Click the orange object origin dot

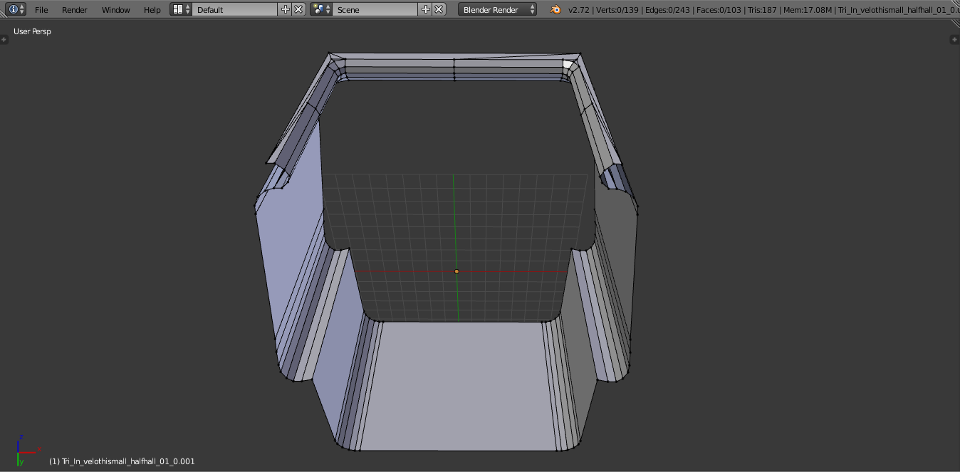[x=456, y=271]
